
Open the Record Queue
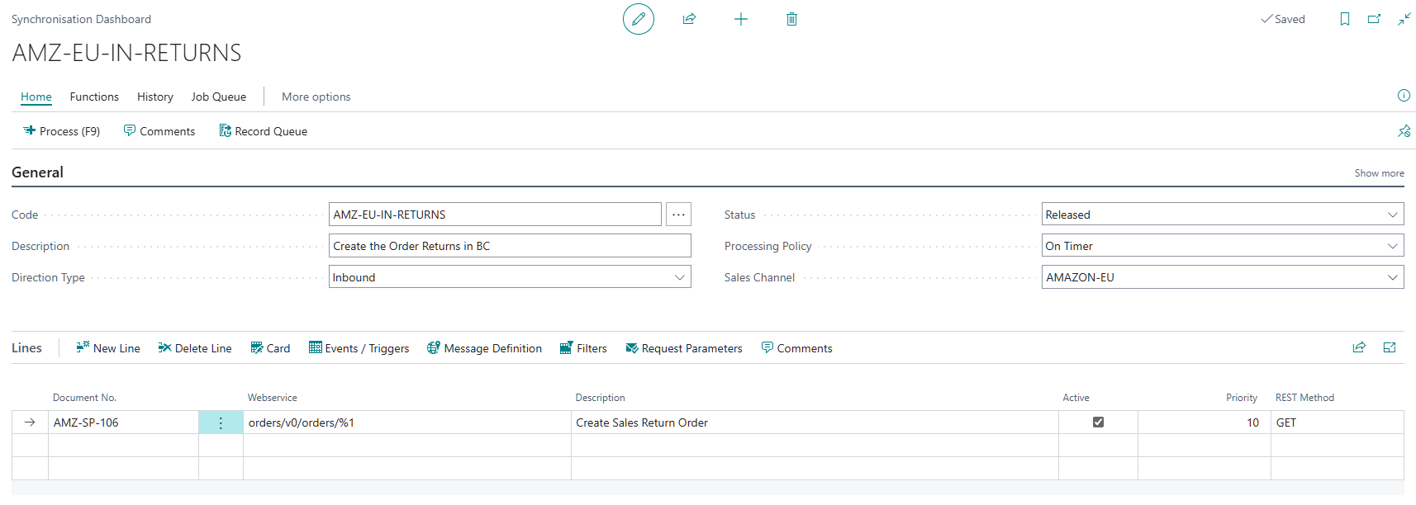(263, 131)
